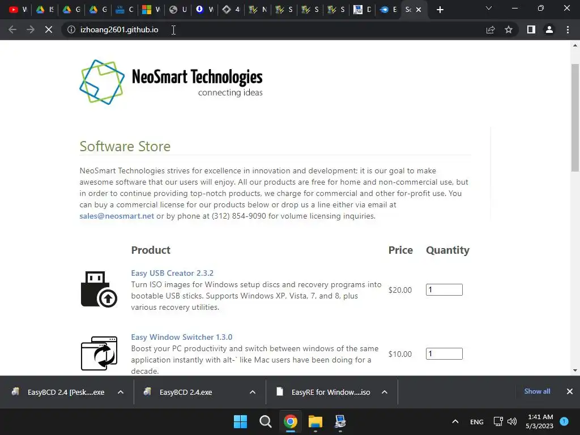View site information icon in address bar

tap(71, 29)
